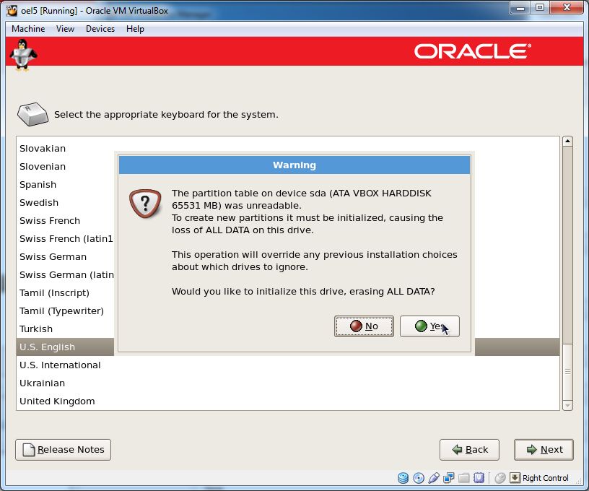Select Slovenian keyboard layout
This screenshot has height=491, width=589.
(66, 166)
